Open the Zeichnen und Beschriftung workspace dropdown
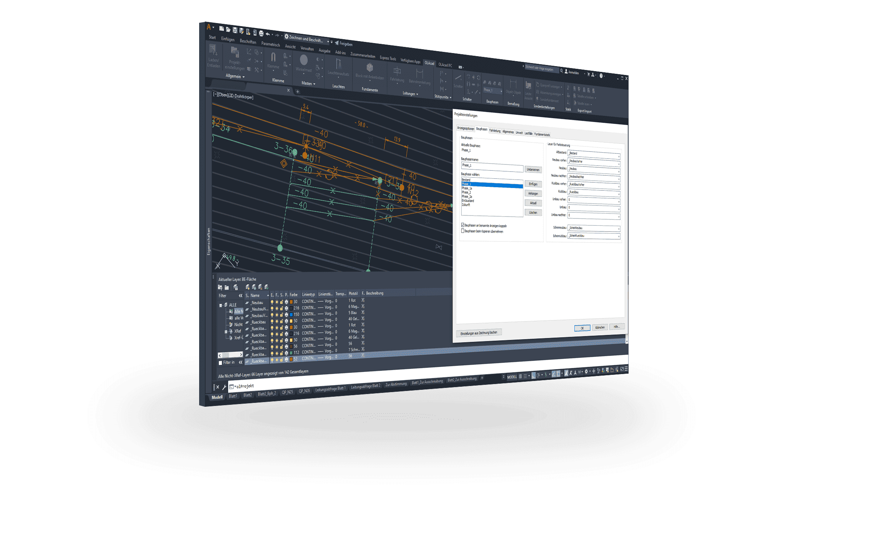 point(328,41)
